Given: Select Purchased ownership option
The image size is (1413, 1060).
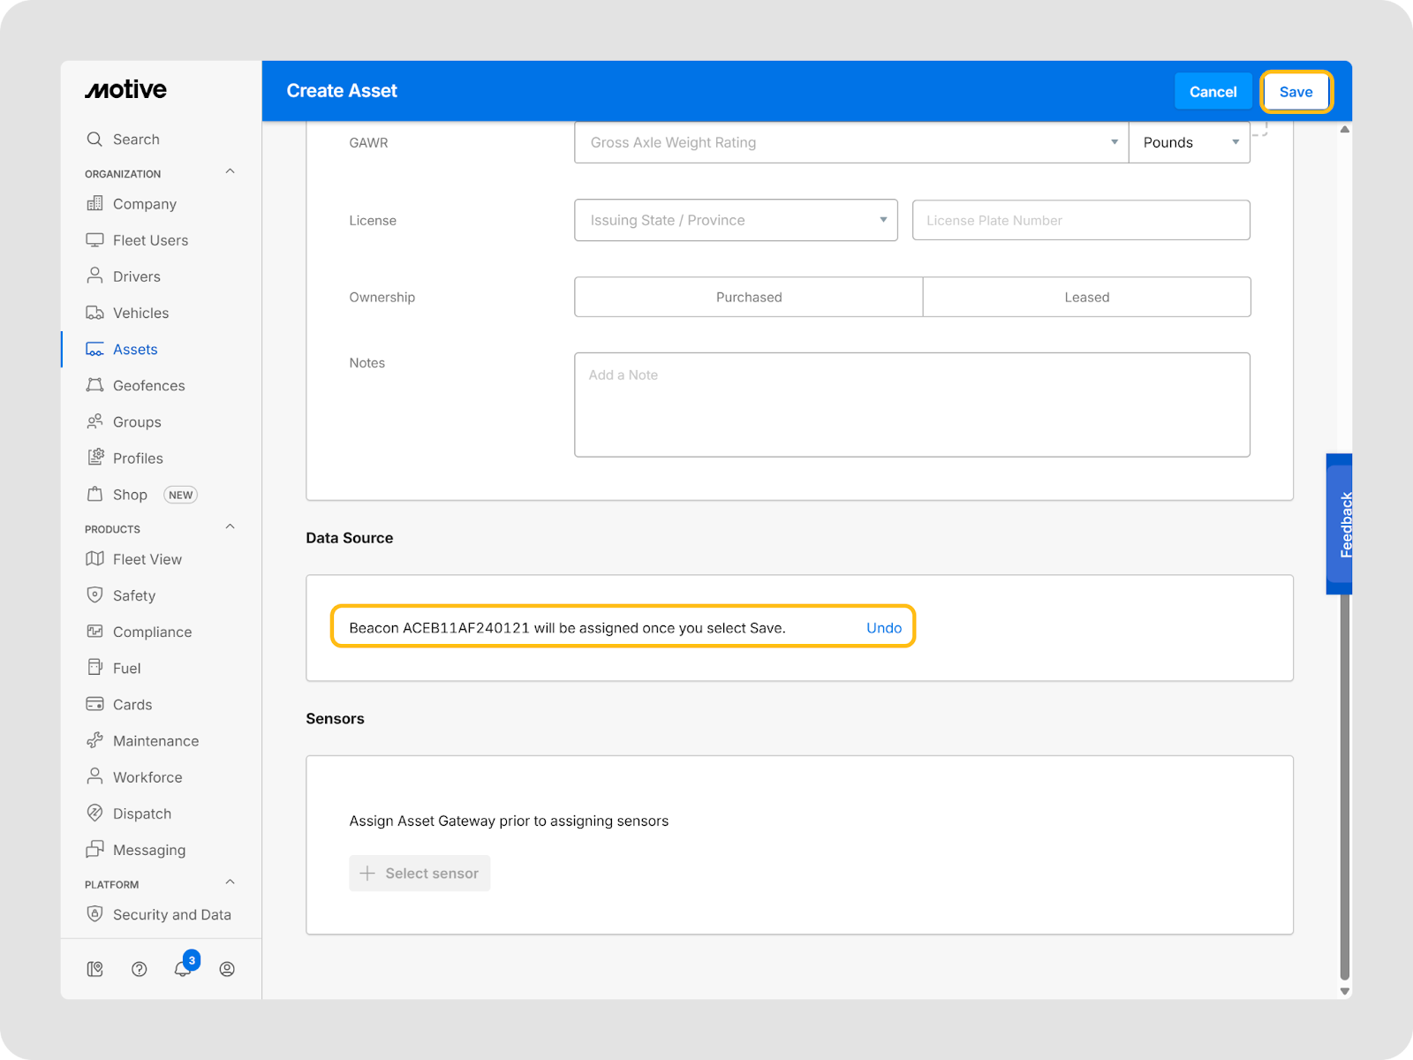Looking at the screenshot, I should [748, 297].
